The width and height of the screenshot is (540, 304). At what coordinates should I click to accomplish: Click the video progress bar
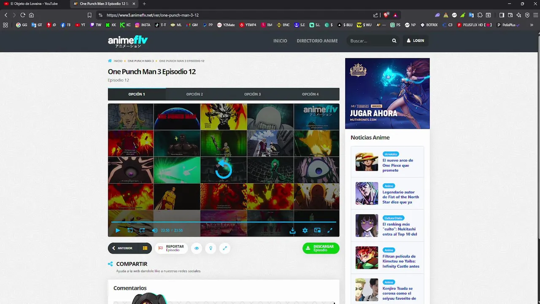point(224,222)
